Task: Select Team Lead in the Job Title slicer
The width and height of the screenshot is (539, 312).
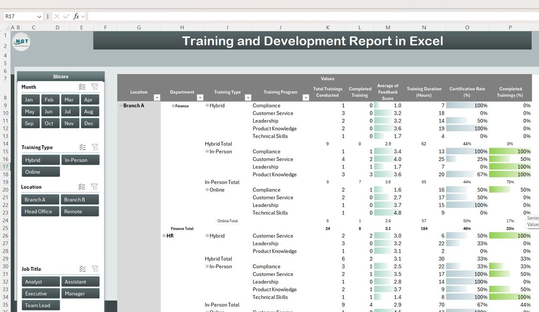Action: [x=40, y=305]
